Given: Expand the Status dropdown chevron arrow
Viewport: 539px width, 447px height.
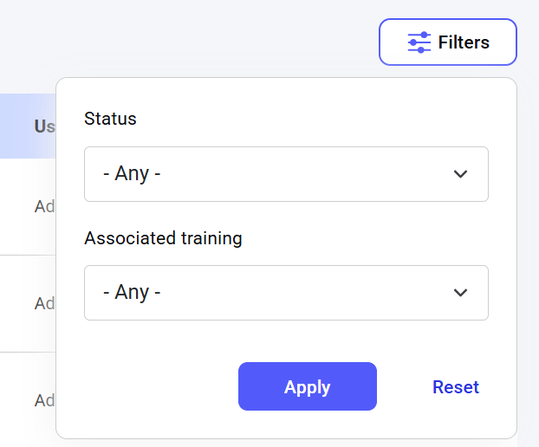Looking at the screenshot, I should (x=460, y=174).
